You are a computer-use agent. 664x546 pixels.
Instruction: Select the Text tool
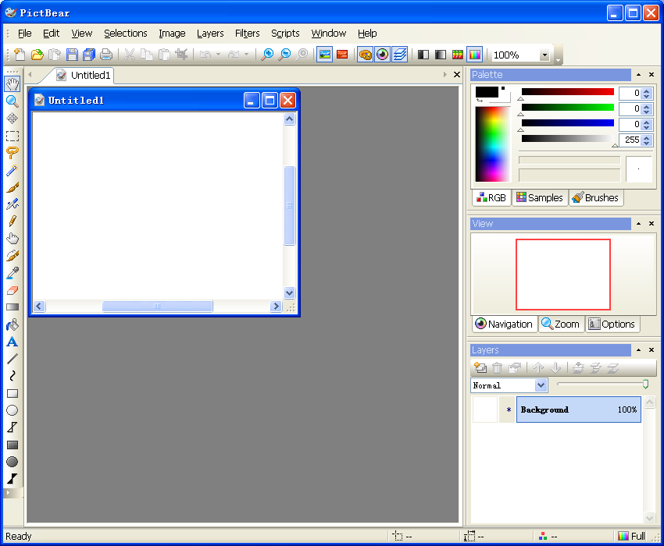tap(12, 342)
